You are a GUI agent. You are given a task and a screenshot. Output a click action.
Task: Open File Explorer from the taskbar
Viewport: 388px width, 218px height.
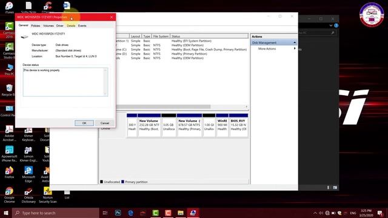181,213
